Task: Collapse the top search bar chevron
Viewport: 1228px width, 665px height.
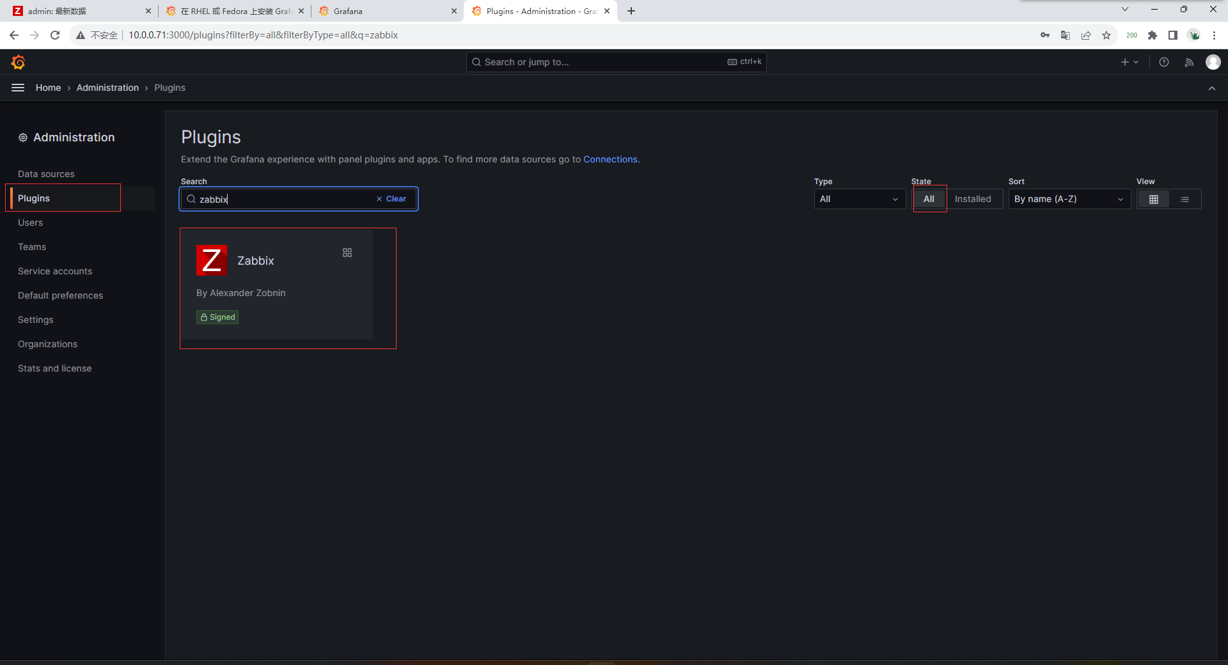Action: pos(1212,88)
